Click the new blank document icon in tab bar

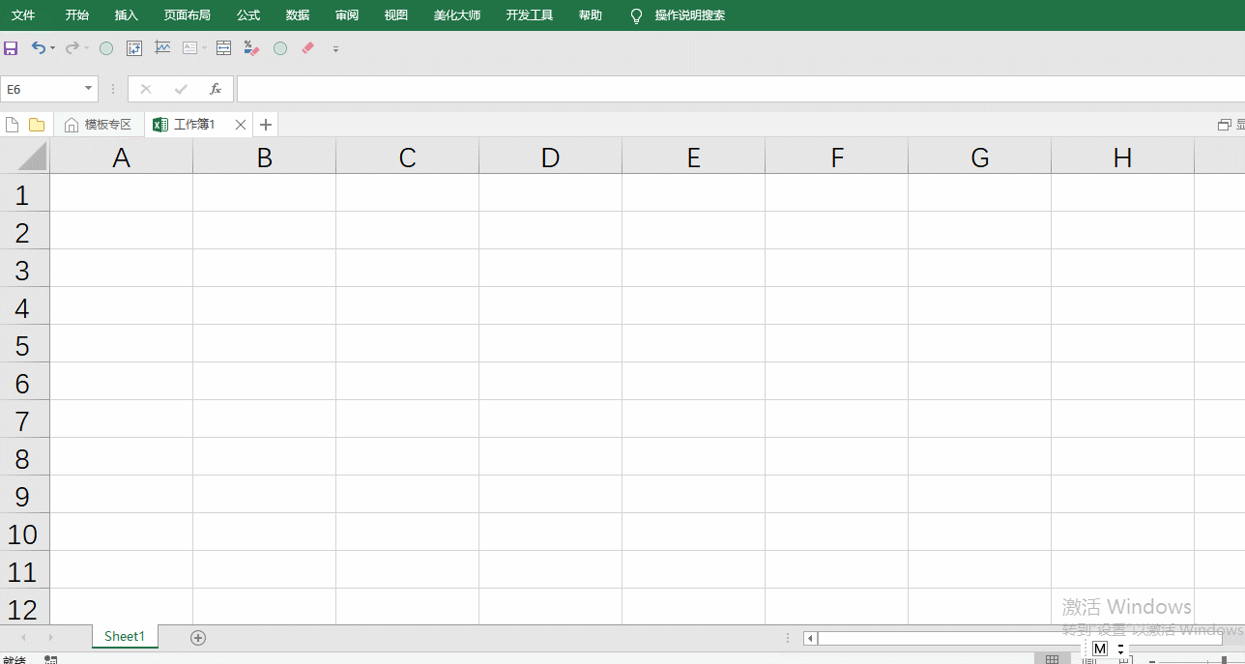click(x=13, y=125)
